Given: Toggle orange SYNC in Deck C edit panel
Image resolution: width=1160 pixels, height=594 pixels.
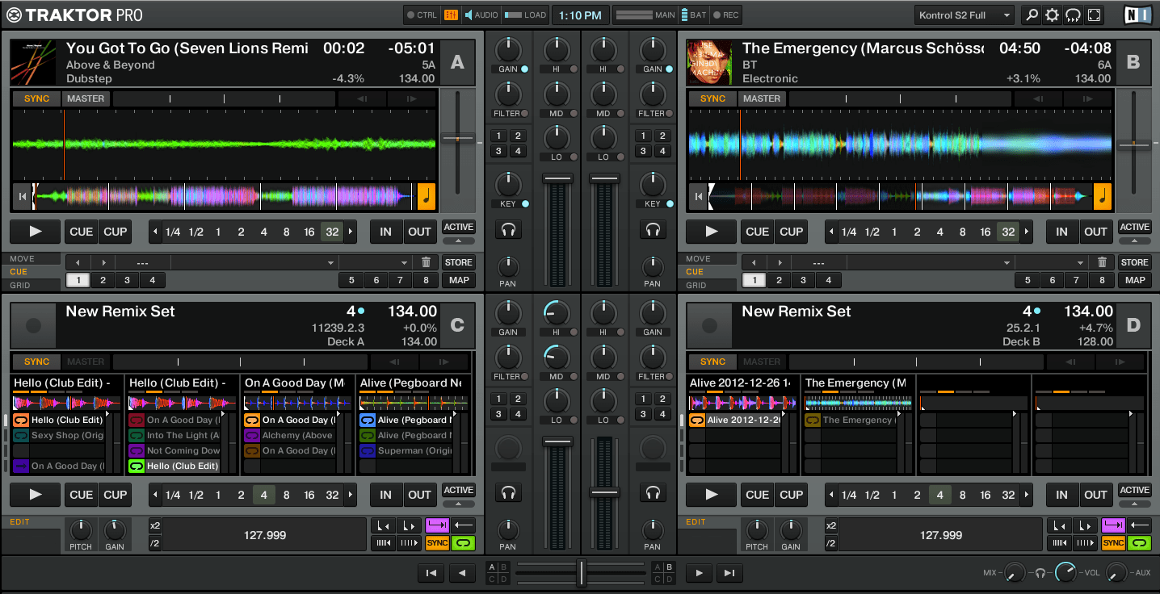Looking at the screenshot, I should point(438,543).
